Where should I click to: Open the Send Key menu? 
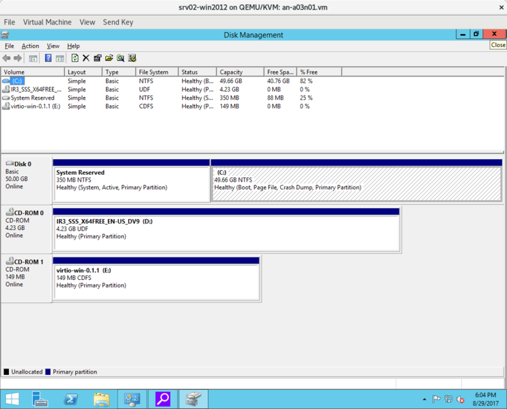click(x=118, y=22)
